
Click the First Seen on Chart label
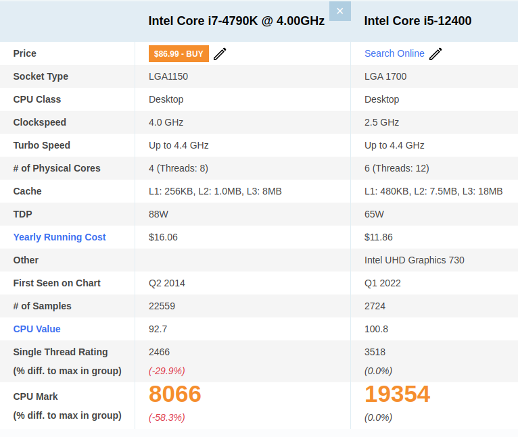click(57, 283)
